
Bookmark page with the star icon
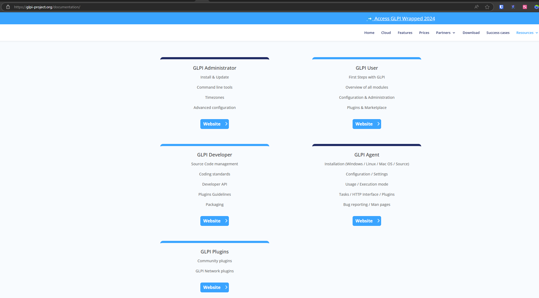pos(487,7)
